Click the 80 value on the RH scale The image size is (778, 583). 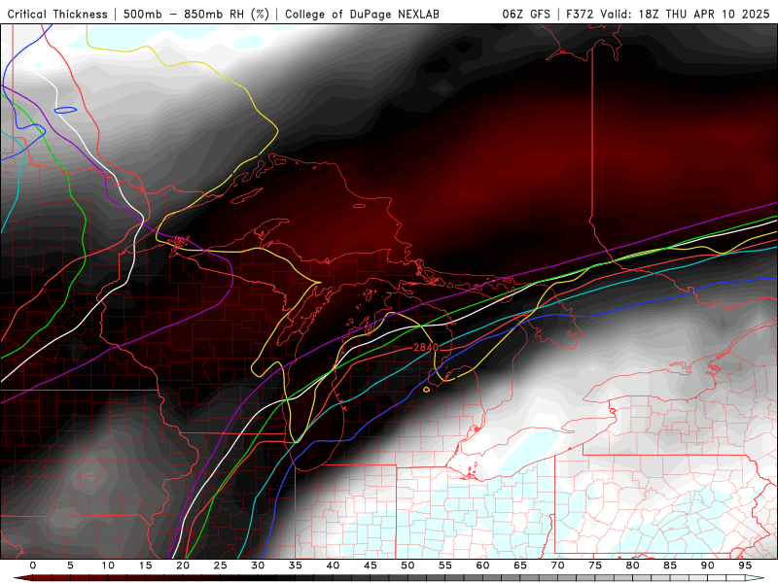[632, 566]
